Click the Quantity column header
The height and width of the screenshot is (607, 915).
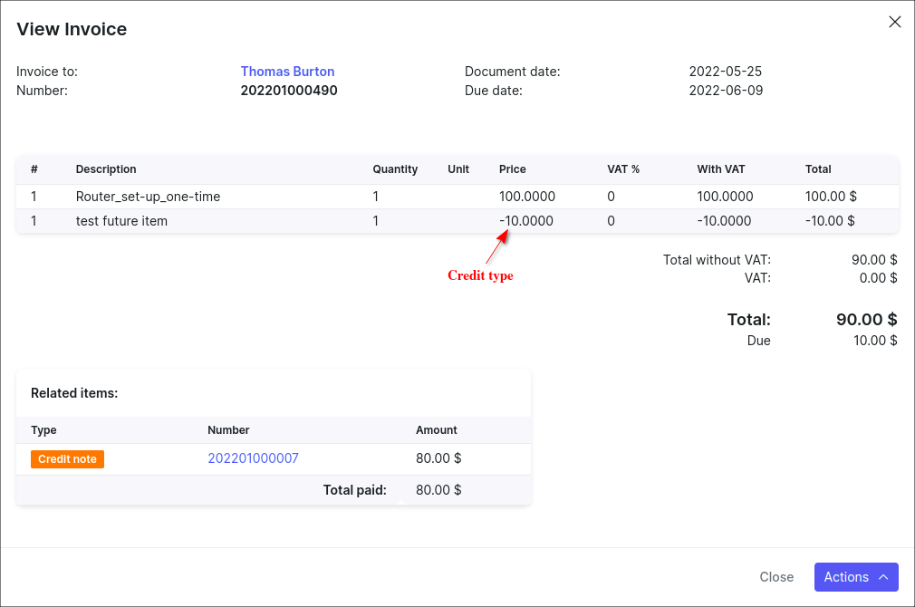point(395,169)
